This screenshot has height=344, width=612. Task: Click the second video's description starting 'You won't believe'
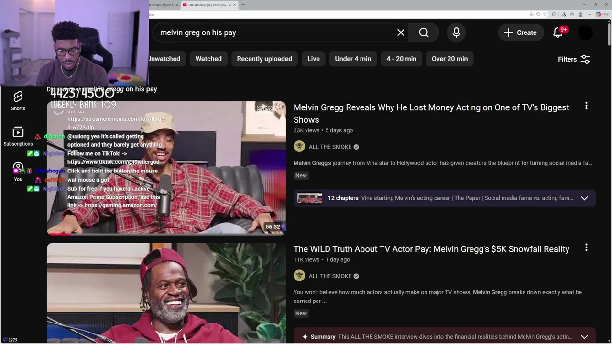coord(437,297)
